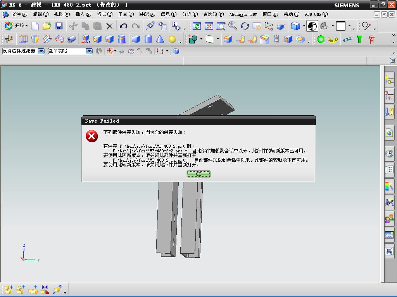
Task: Click the Tube icon
Action: click(x=71, y=39)
